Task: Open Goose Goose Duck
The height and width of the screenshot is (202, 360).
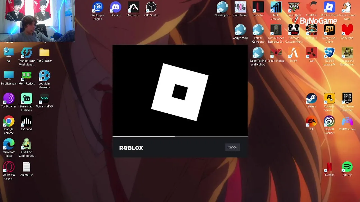Action: pyautogui.click(x=347, y=11)
